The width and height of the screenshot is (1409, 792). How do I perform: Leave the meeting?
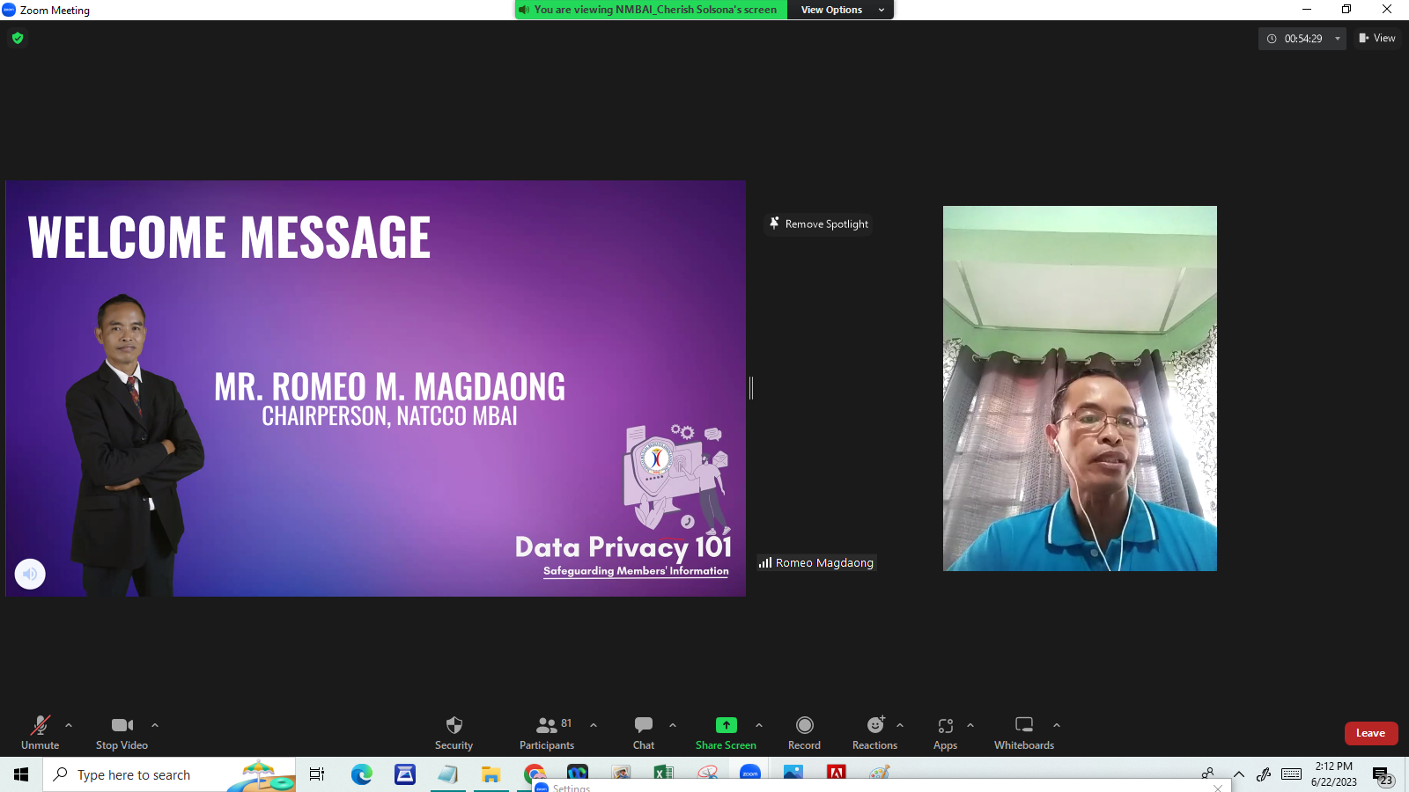click(1371, 733)
